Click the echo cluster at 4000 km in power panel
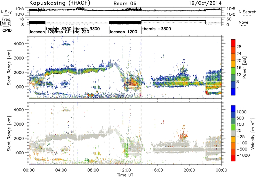Screen dimensions: 256x177 pos(67,44)
